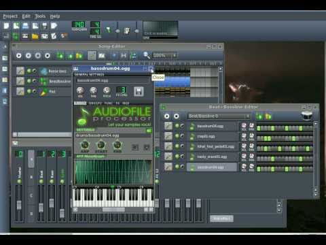The image size is (326, 245).
Task: Adjust the VOL knob in bassdrum04.ogg window
Action: tap(80, 91)
